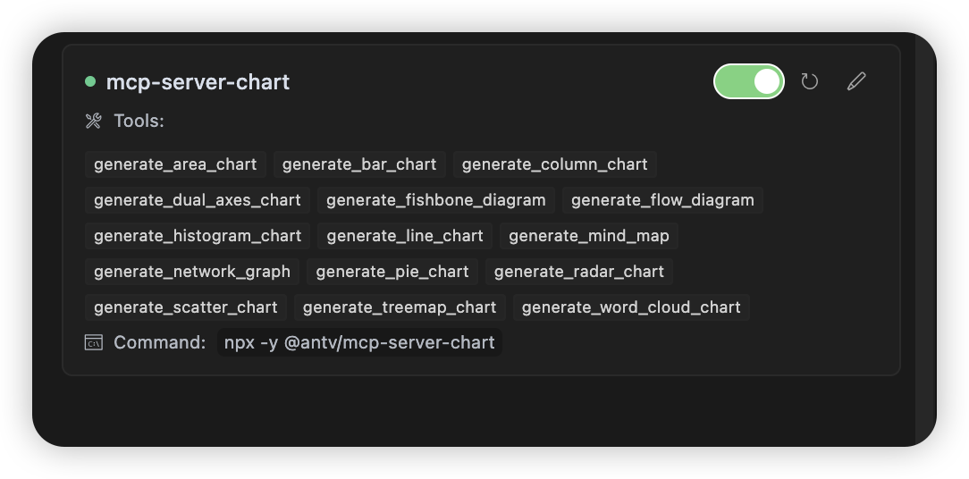Click the generate_column_chart tag
The image size is (969, 479).
(555, 164)
